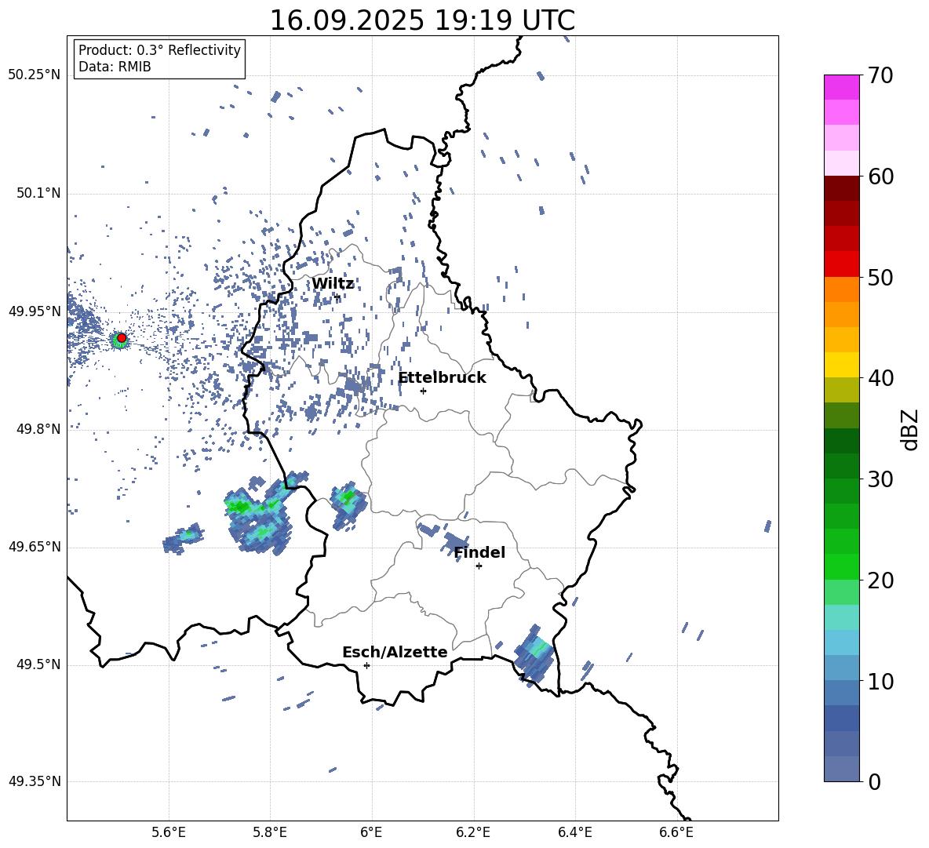
Task: Click the 49.65°N latitude tick label
Action: pos(35,547)
